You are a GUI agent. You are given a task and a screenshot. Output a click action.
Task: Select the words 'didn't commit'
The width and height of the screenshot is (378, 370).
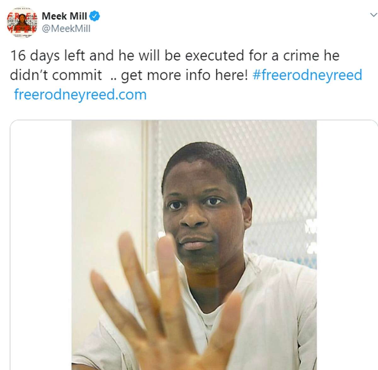coord(56,75)
